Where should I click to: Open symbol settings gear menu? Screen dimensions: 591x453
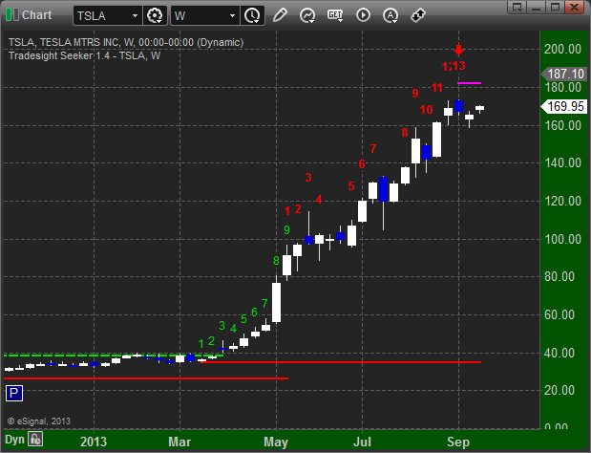155,15
